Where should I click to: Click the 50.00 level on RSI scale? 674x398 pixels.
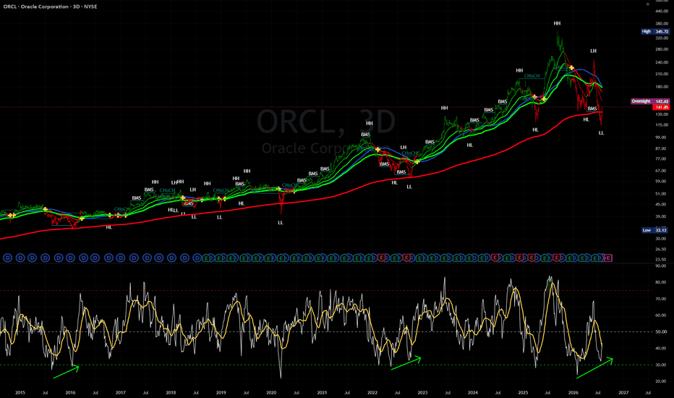click(x=662, y=331)
